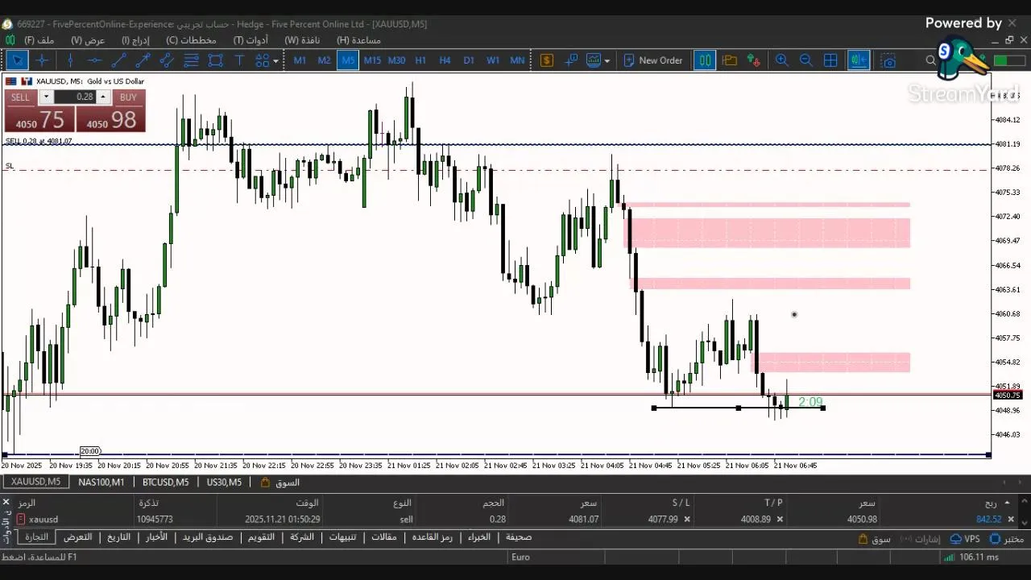Click the red SELL one-click button
The height and width of the screenshot is (580, 1031).
coord(39,111)
